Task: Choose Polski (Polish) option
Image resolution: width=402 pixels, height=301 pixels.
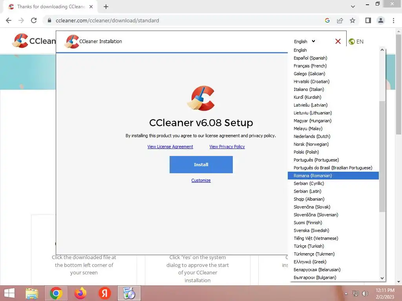Action: (x=333, y=152)
